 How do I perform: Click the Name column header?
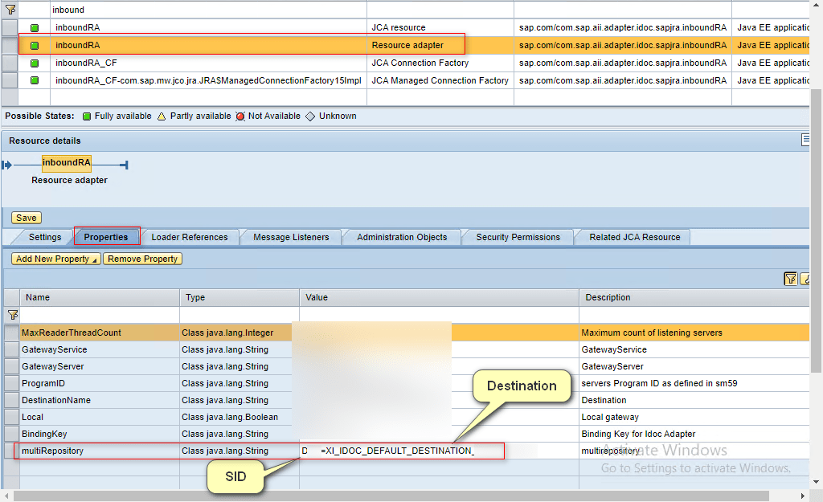[x=38, y=297]
